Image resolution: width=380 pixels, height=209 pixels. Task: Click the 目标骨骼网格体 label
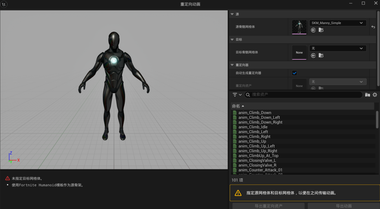[x=247, y=52]
